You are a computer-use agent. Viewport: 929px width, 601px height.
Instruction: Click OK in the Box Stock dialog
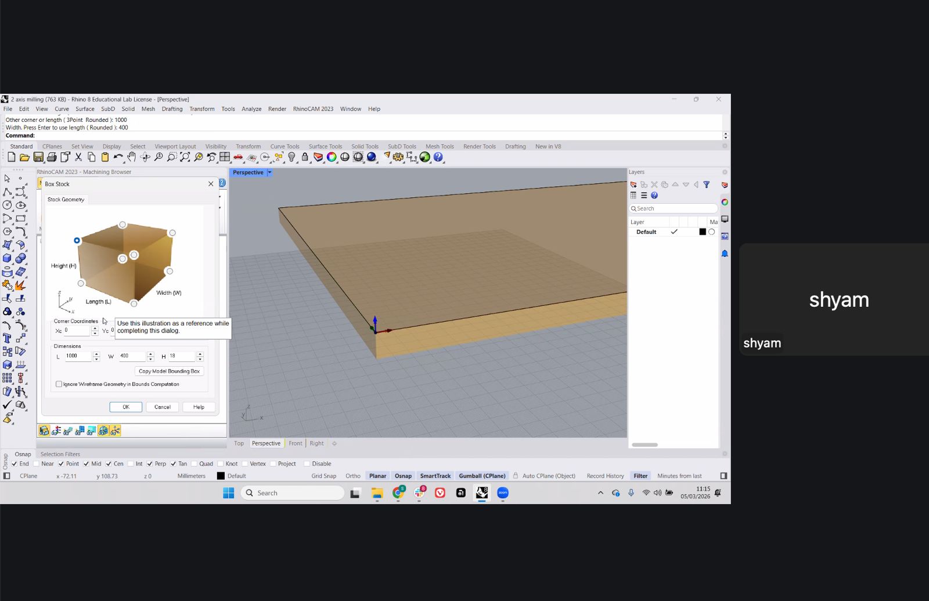(126, 407)
